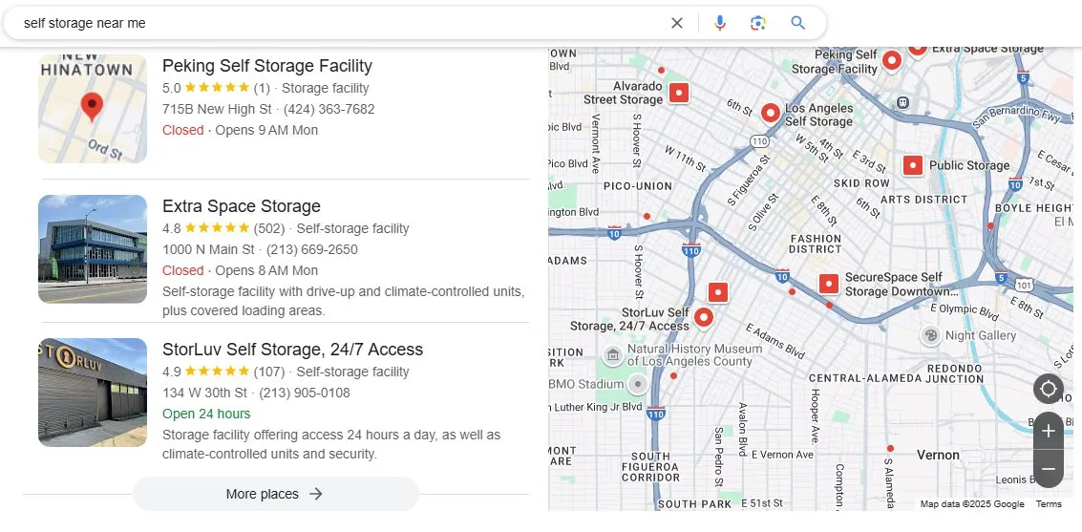Zoom in on the map with plus
The height and width of the screenshot is (532, 1082).
click(x=1049, y=432)
